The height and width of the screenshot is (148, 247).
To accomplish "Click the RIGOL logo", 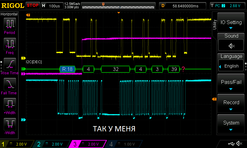I will click(x=12, y=5).
